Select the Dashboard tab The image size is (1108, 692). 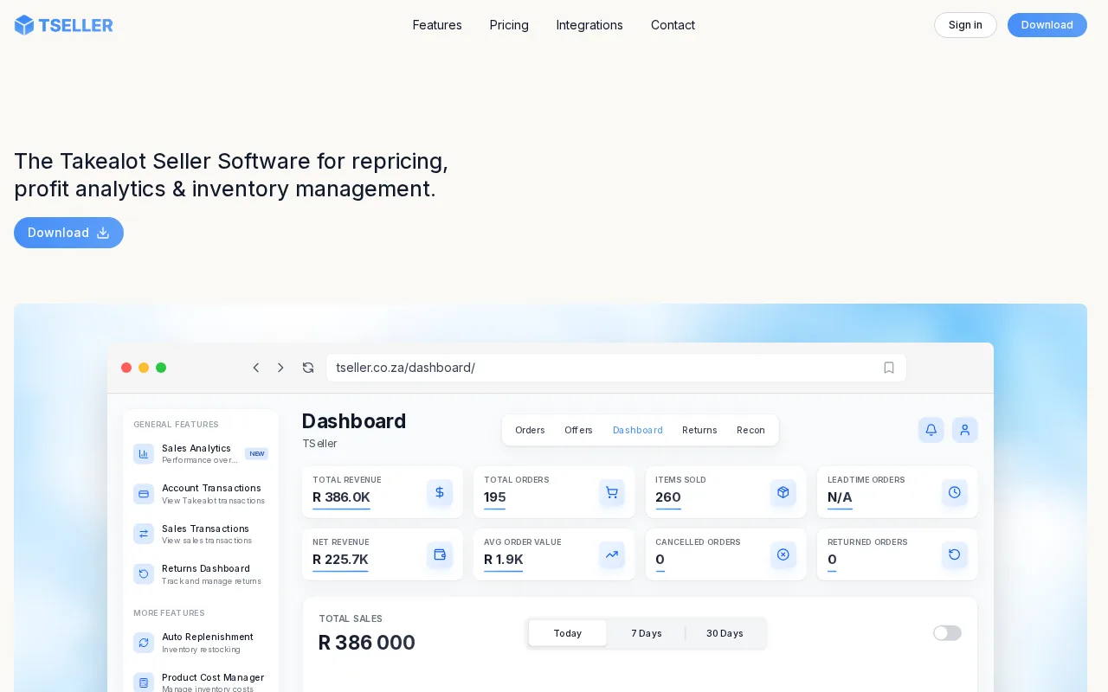[x=638, y=430]
